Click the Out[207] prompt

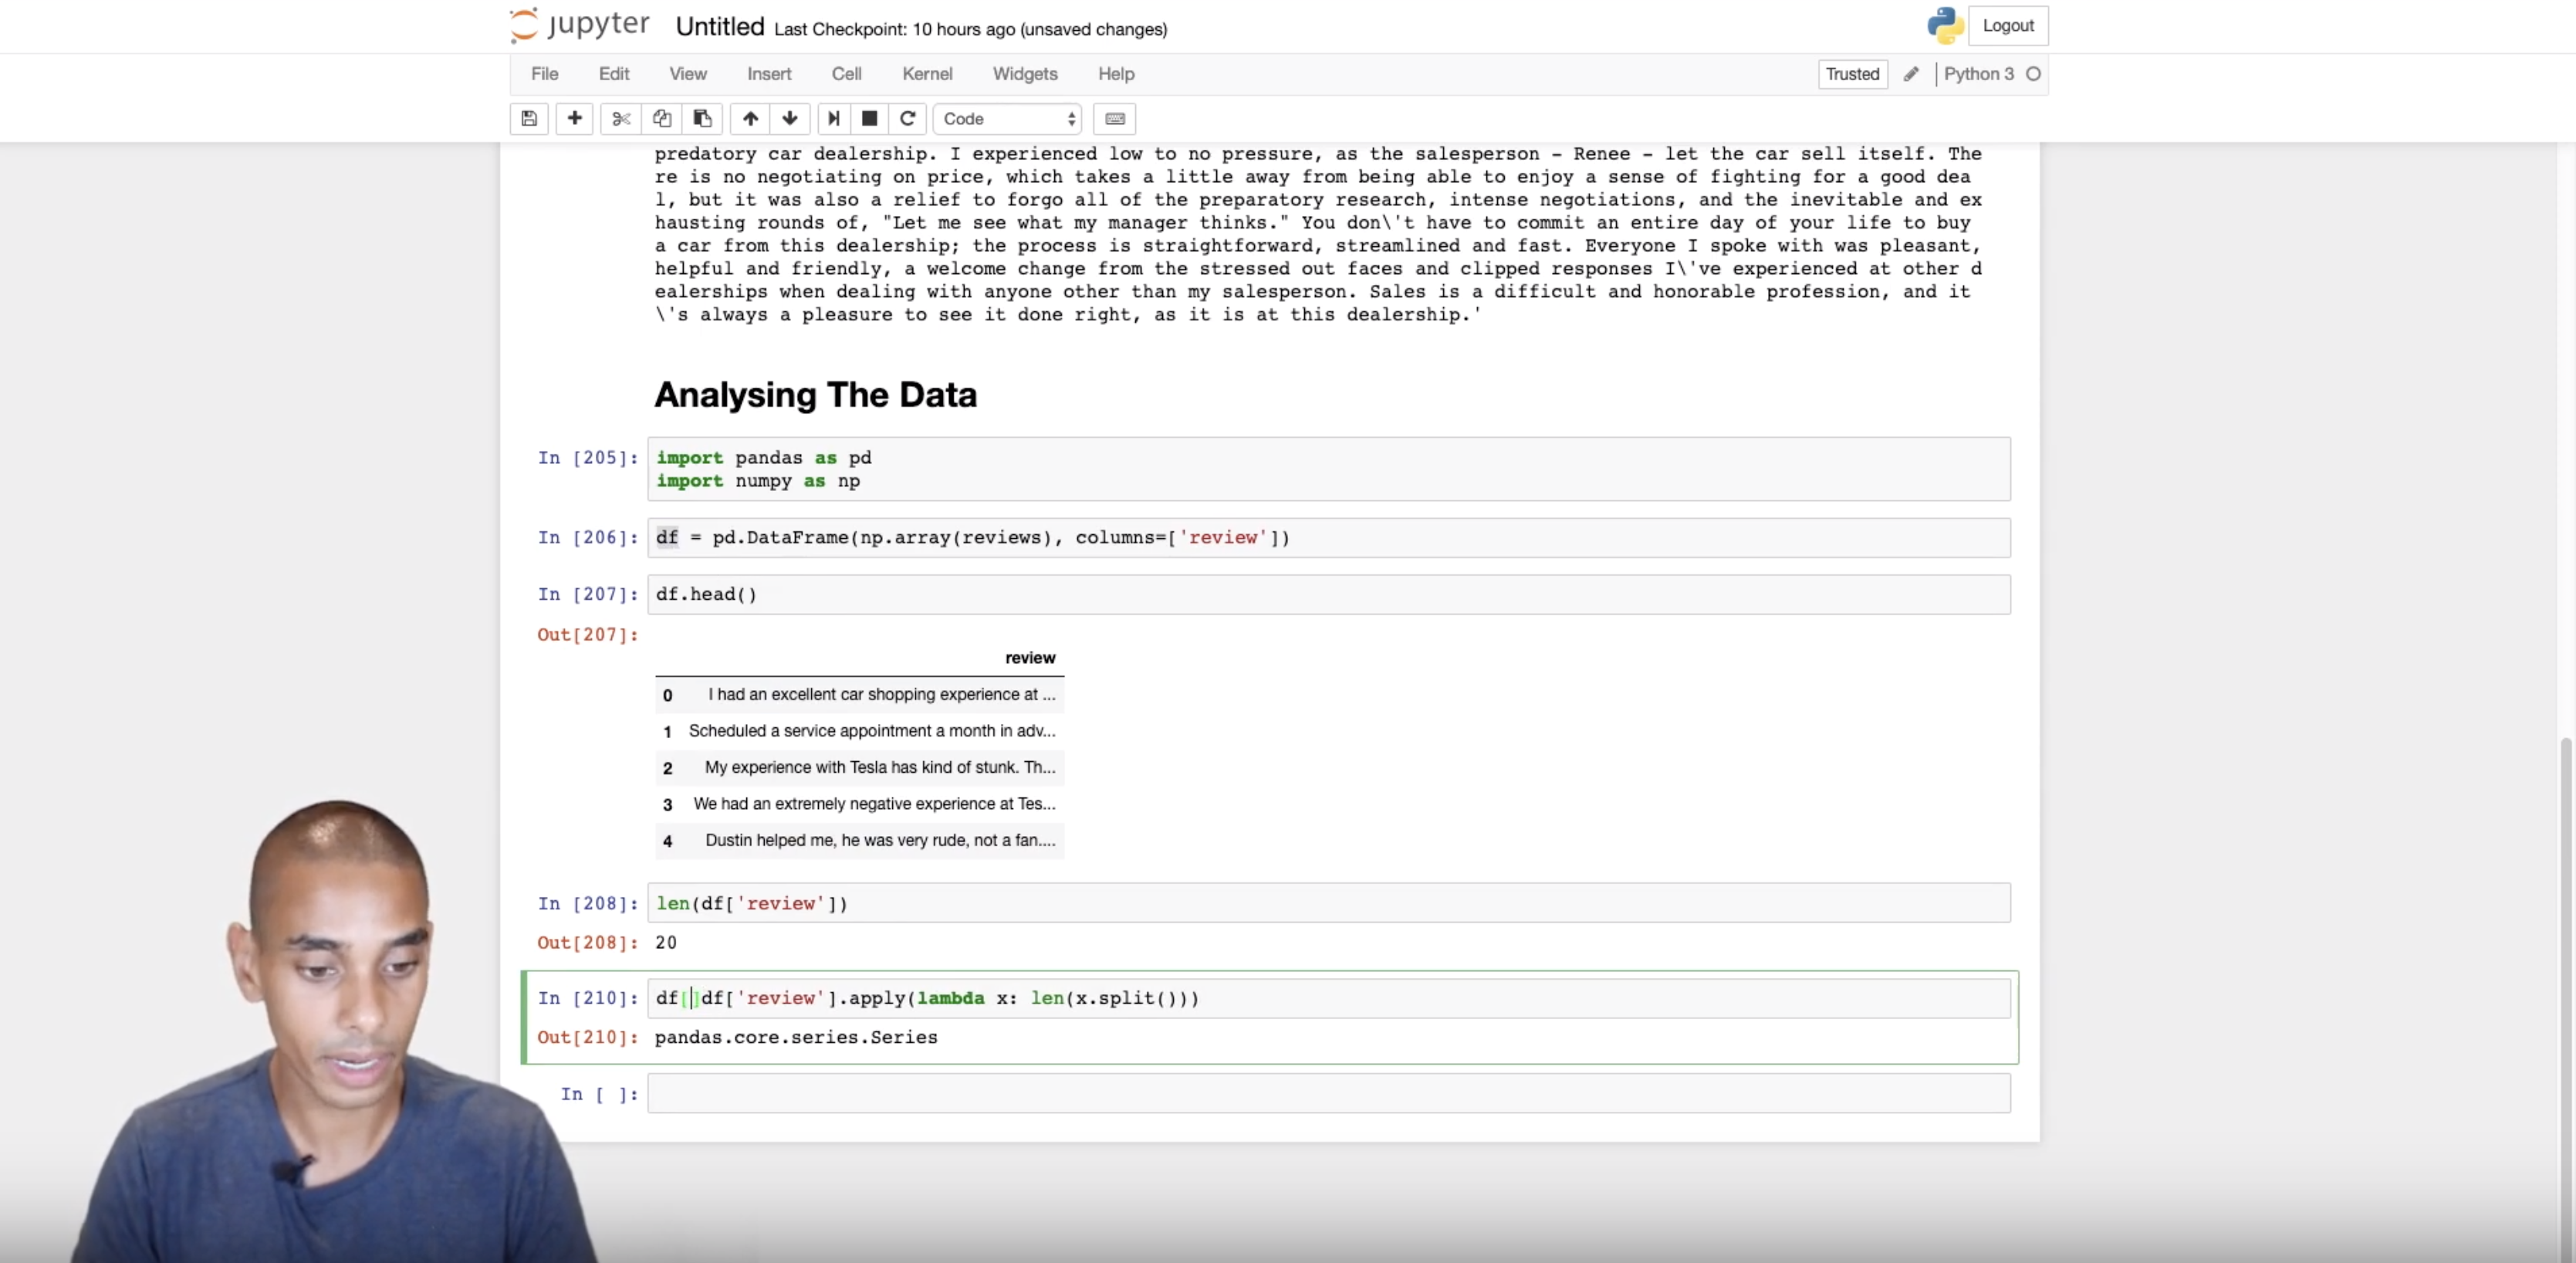coord(588,635)
